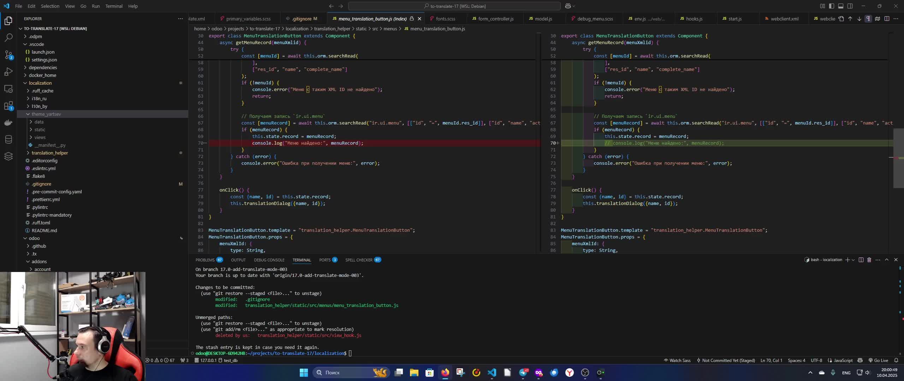The image size is (904, 381).
Task: Toggle the bottom panel layout button
Action: [x=841, y=6]
